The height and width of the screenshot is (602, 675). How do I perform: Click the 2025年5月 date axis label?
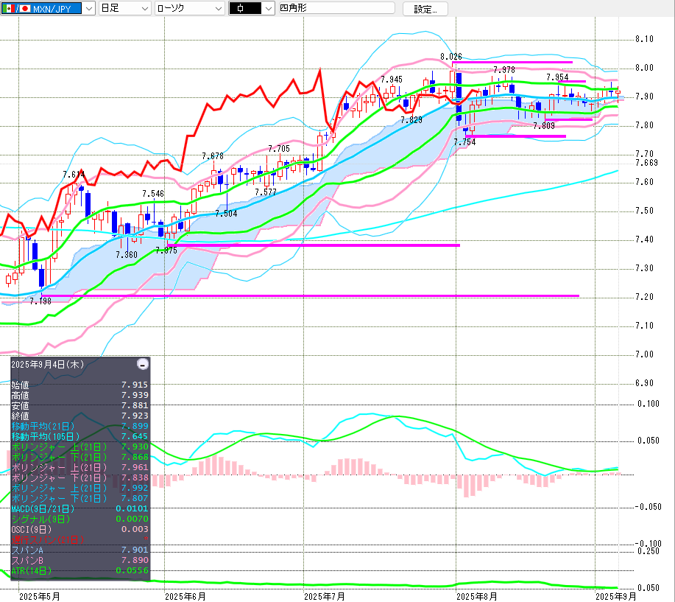pyautogui.click(x=40, y=596)
